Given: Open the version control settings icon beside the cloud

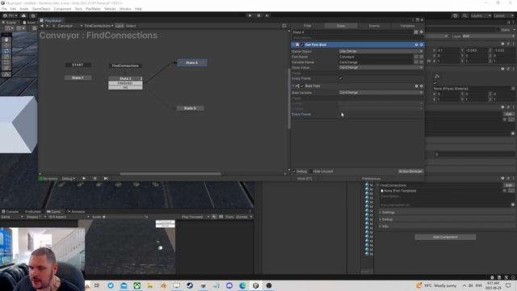Looking at the screenshot, I should click(33, 15).
